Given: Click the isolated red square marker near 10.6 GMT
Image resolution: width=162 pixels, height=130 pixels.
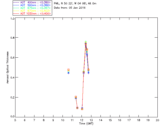Looking at the screenshot, I should pos(68,70).
